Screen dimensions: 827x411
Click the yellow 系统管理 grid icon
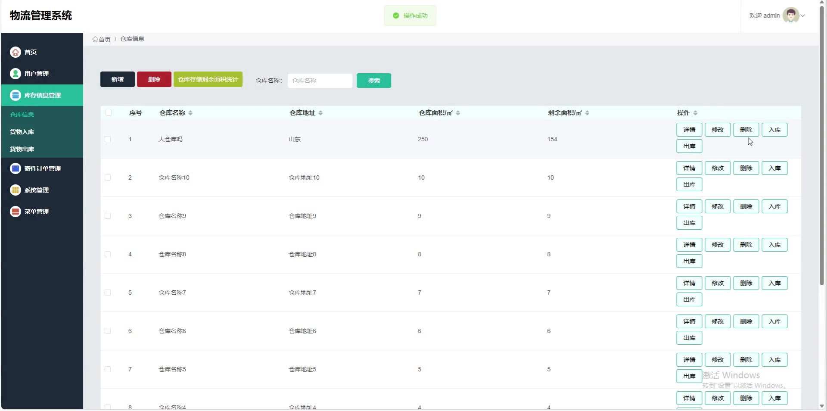pyautogui.click(x=16, y=190)
